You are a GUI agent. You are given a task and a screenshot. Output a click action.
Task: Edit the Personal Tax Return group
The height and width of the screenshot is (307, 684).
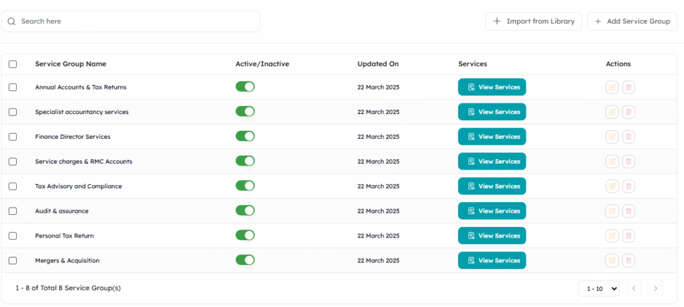pos(612,236)
